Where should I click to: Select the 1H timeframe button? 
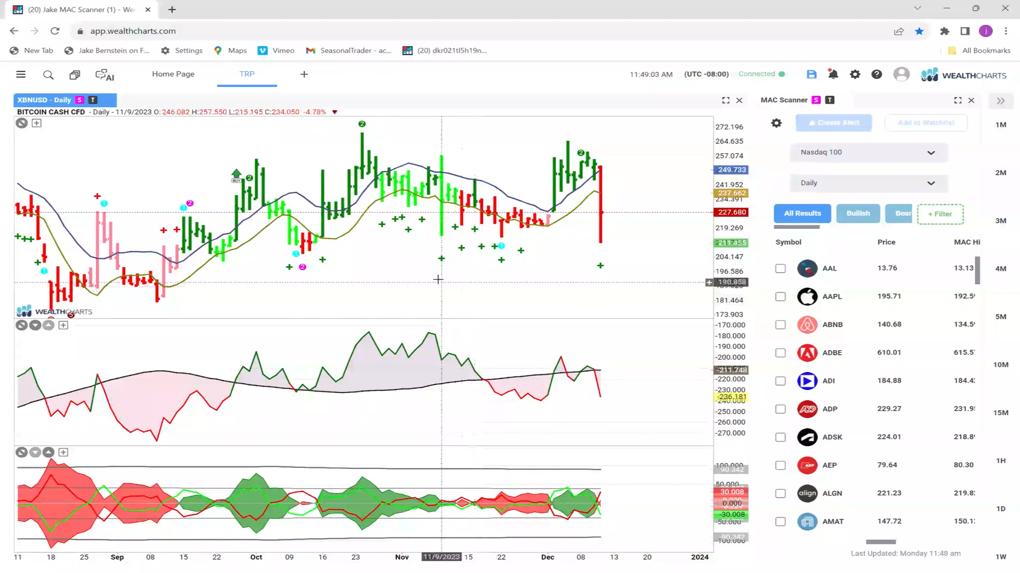[1001, 461]
